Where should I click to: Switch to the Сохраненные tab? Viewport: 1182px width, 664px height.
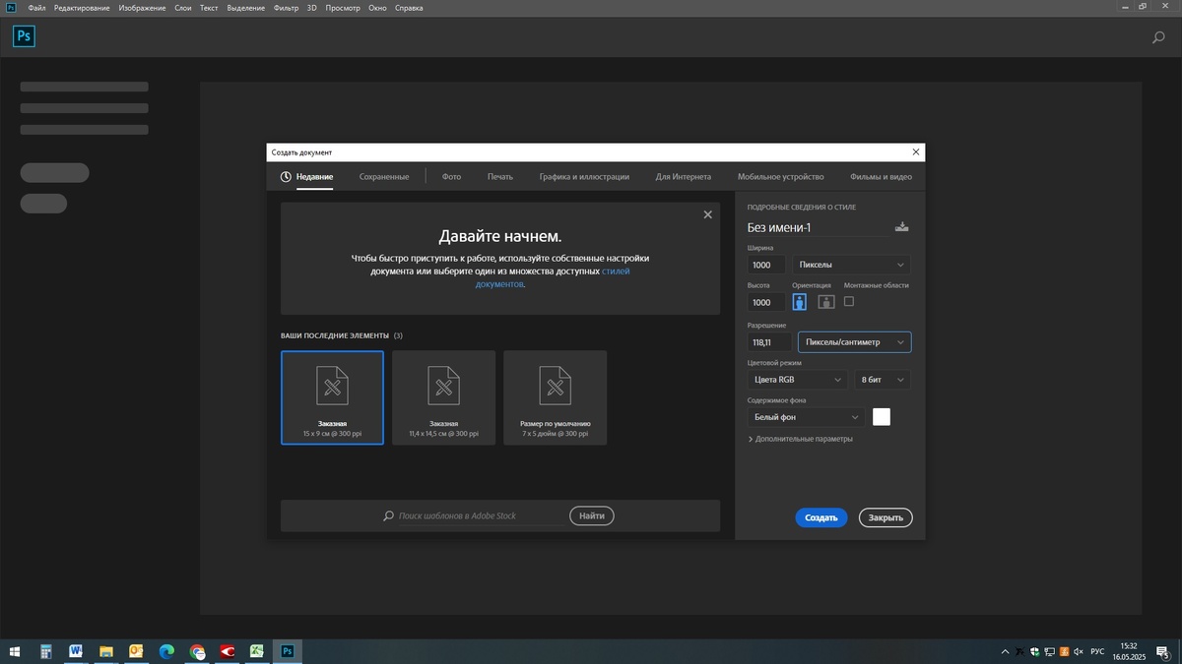(x=384, y=177)
